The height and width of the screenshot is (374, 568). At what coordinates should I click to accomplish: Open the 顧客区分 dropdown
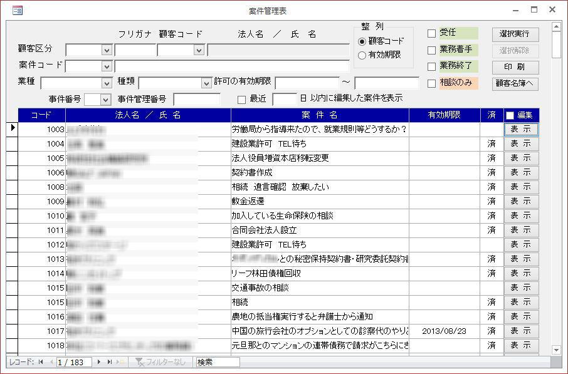[x=107, y=50]
